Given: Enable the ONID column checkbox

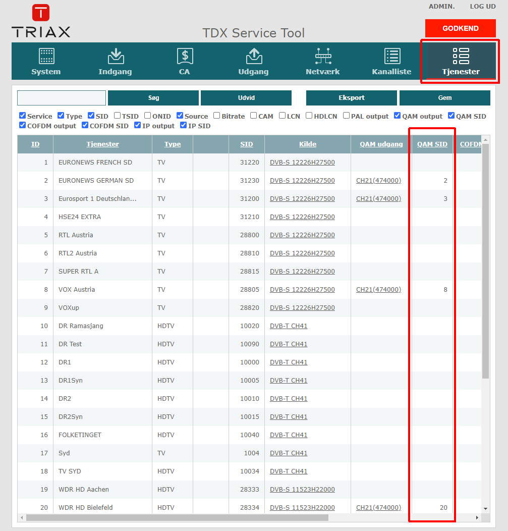Looking at the screenshot, I should pyautogui.click(x=148, y=116).
